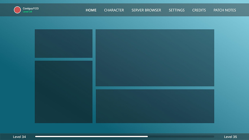The image size is (249, 140).
Task: Select the tall bottom-left content panel
Action: tap(64, 92)
